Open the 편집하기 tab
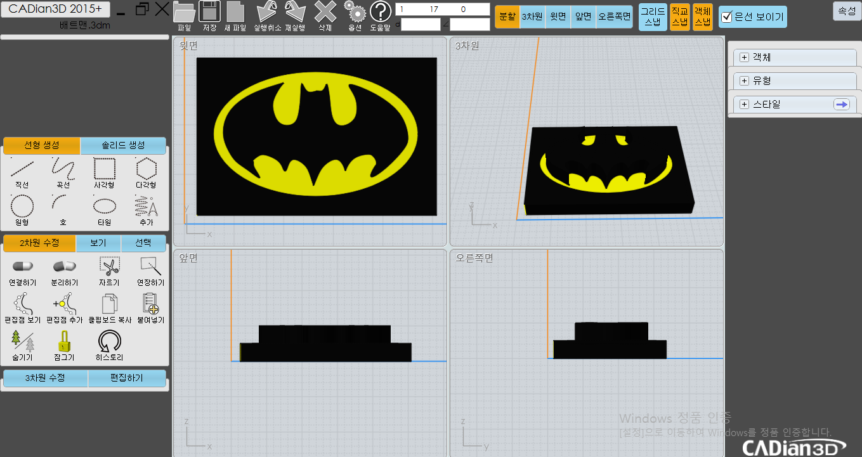The height and width of the screenshot is (457, 862). tap(127, 378)
